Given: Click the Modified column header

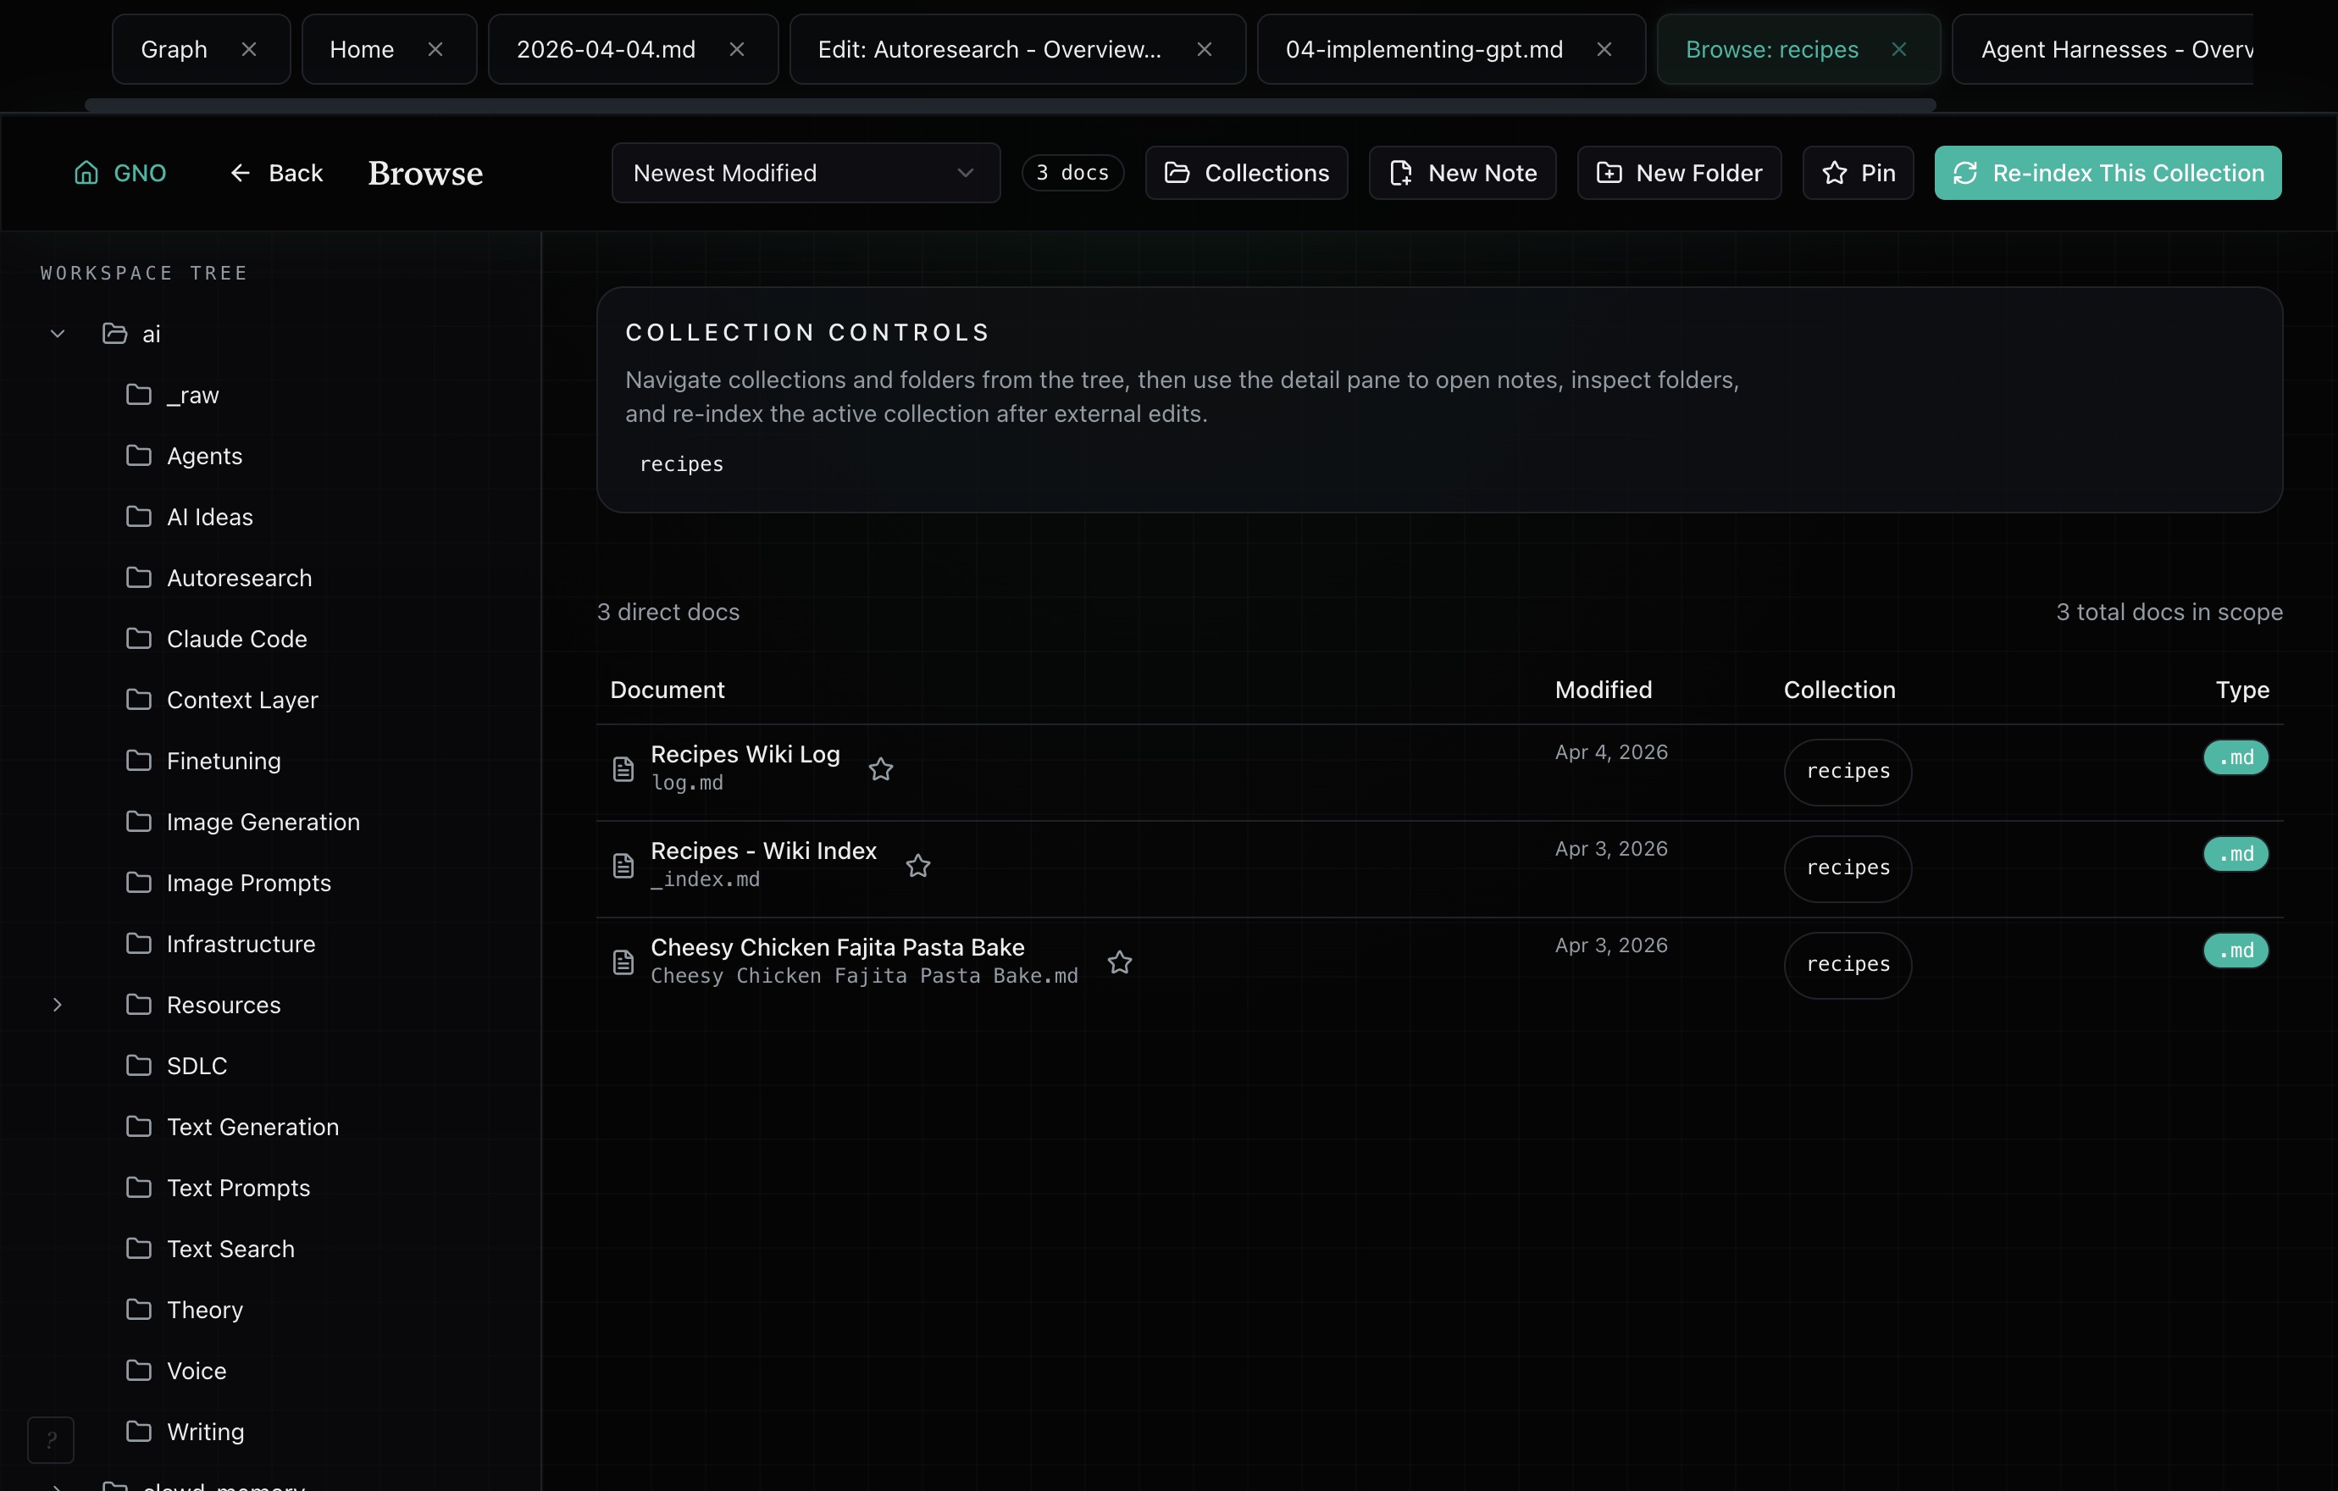Looking at the screenshot, I should (1603, 690).
